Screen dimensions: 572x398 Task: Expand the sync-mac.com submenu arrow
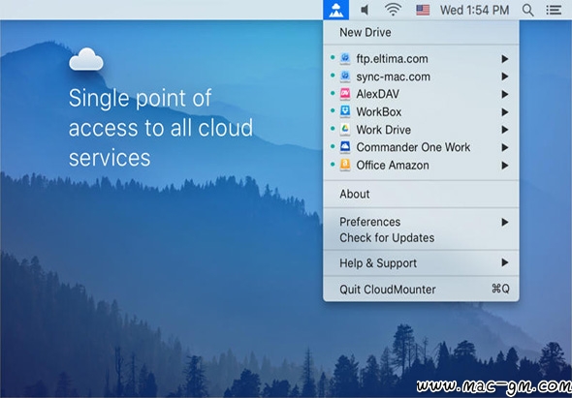point(505,77)
